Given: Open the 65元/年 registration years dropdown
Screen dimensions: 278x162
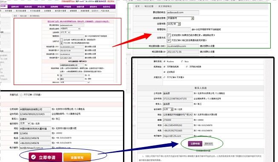Looking at the screenshot, I should click(x=174, y=24).
